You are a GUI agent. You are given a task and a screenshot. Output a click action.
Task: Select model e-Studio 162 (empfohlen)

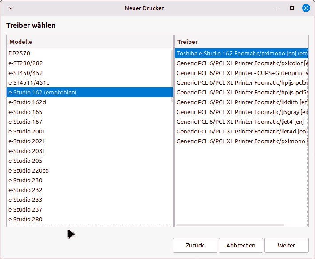point(90,92)
